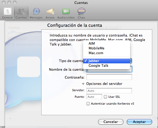158x128 pixels.
Task: Click the Puerto input field
Action: pos(94,97)
